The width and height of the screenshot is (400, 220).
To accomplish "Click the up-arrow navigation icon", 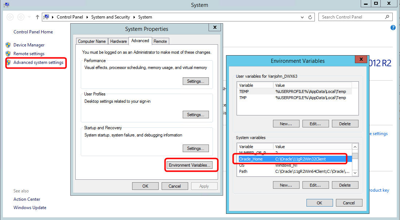I will click(x=37, y=17).
